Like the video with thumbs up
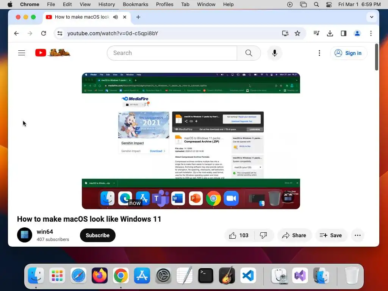The height and width of the screenshot is (291, 388). [239, 235]
